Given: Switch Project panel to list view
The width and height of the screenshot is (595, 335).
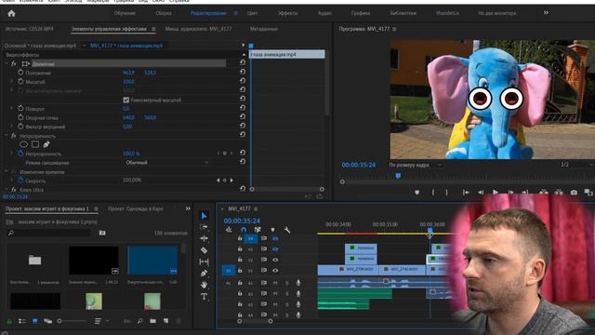Looking at the screenshot, I should click(x=22, y=321).
